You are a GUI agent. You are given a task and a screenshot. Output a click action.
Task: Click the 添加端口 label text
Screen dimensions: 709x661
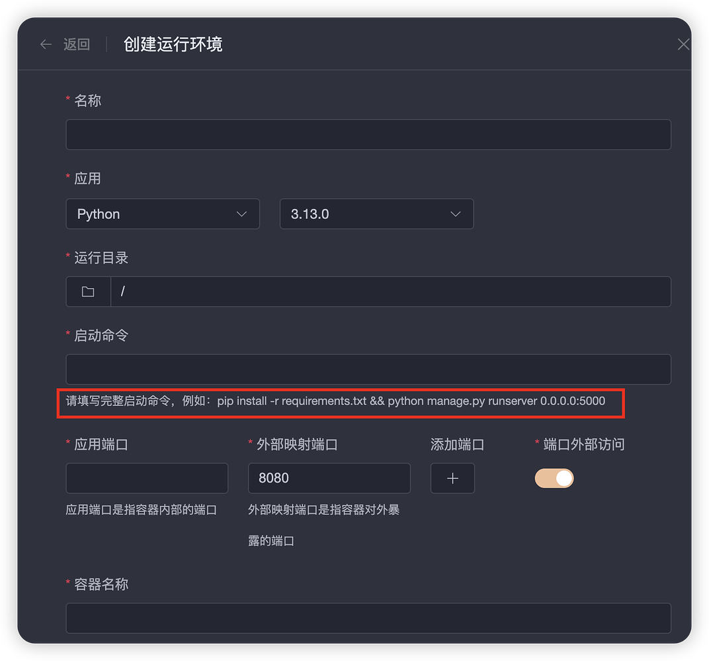pos(457,444)
